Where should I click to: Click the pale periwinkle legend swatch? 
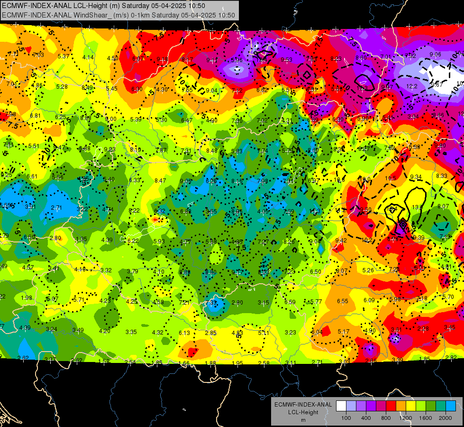click(351, 406)
